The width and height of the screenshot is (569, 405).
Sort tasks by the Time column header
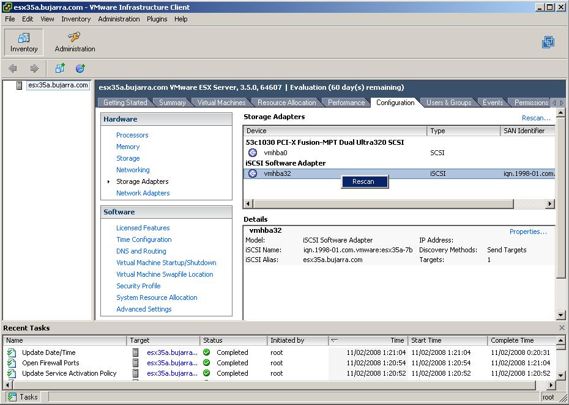368,340
